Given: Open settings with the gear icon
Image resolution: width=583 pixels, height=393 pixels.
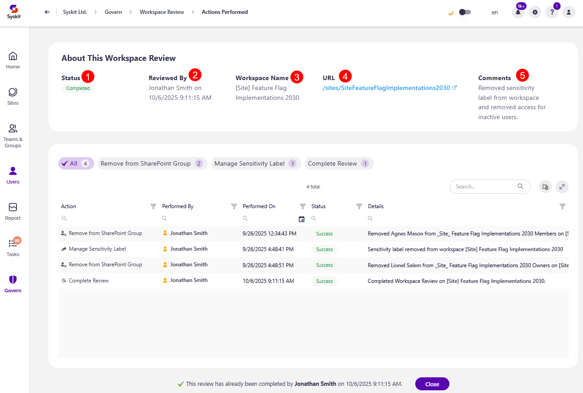Looking at the screenshot, I should point(535,12).
